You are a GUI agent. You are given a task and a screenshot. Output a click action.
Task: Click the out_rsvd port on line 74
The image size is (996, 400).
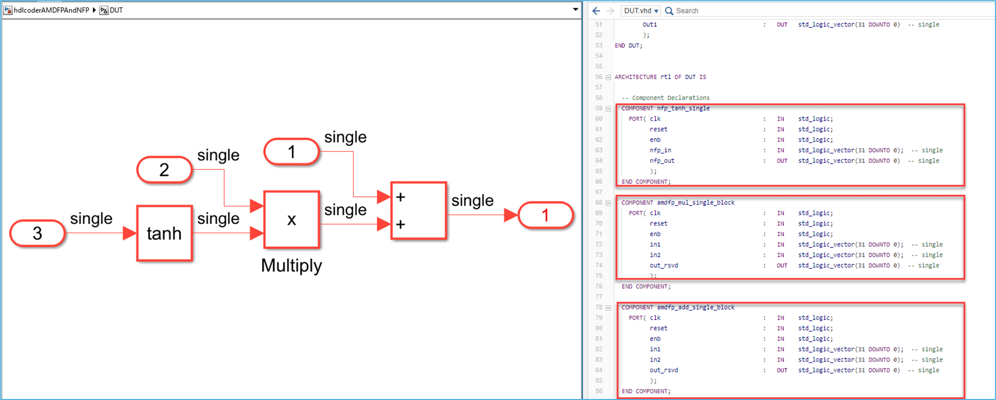click(x=794, y=265)
